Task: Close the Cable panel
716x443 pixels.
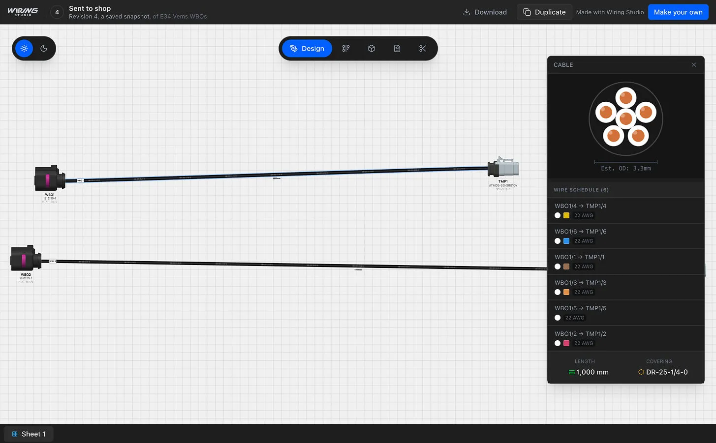Action: 694,65
